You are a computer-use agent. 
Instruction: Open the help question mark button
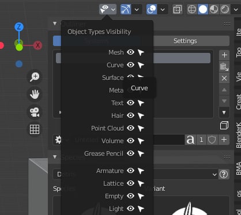click(x=224, y=174)
